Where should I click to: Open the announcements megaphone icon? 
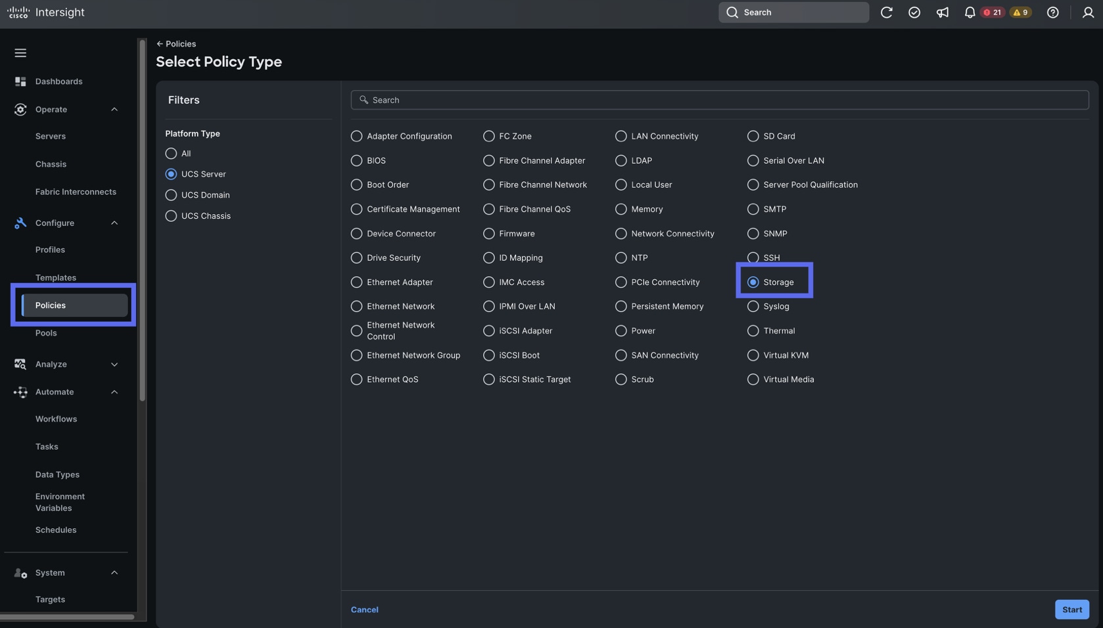(x=942, y=12)
